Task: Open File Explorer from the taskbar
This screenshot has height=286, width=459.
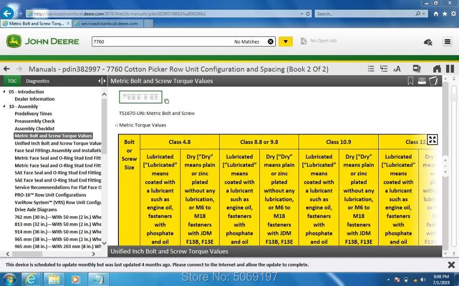Action: (x=54, y=279)
